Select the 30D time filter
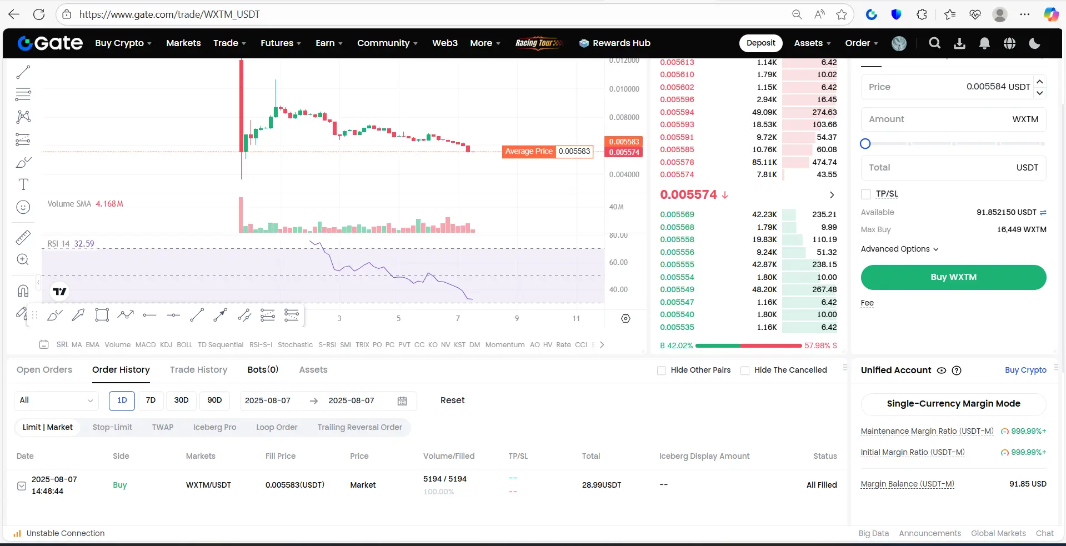Image resolution: width=1066 pixels, height=546 pixels. pyautogui.click(x=181, y=400)
